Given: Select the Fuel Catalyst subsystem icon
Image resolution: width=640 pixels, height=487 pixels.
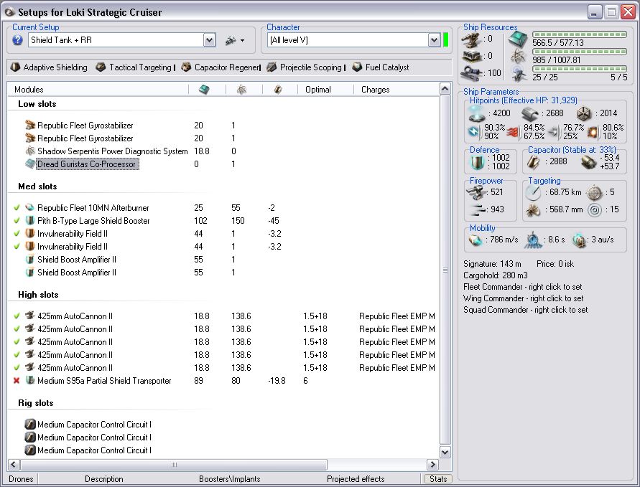Looking at the screenshot, I should [357, 67].
